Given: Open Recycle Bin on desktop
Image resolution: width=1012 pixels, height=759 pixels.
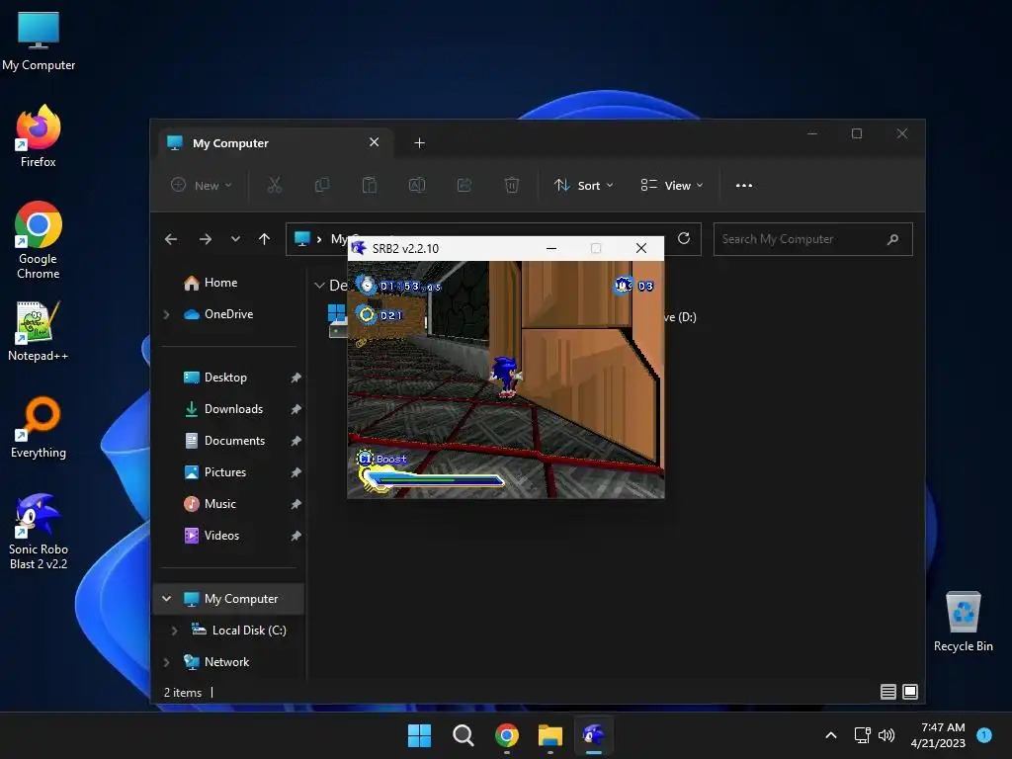Looking at the screenshot, I should pyautogui.click(x=963, y=622).
